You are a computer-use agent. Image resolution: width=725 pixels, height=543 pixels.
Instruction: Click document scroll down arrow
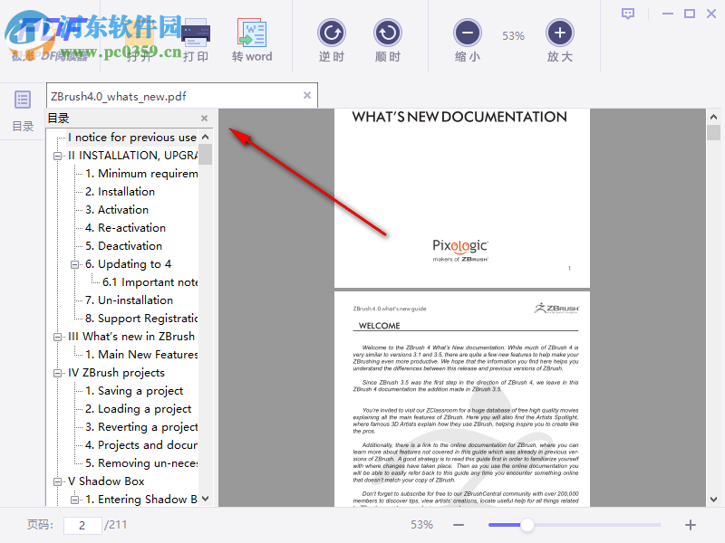(x=713, y=500)
